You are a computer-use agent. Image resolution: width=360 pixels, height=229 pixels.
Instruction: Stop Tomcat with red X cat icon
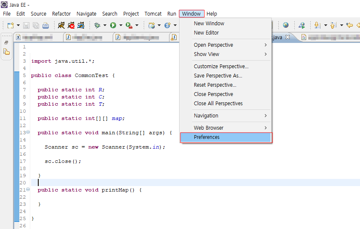pyautogui.click(x=71, y=25)
